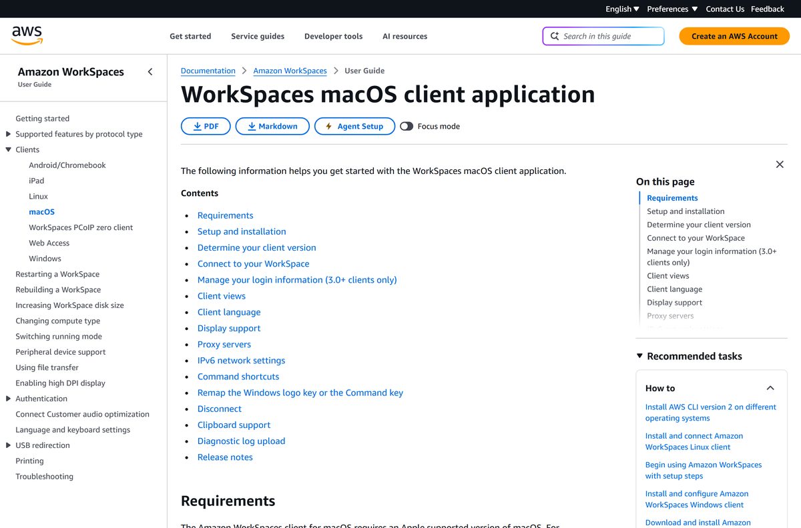This screenshot has height=528, width=801.
Task: Create an AWS Account
Action: point(734,36)
